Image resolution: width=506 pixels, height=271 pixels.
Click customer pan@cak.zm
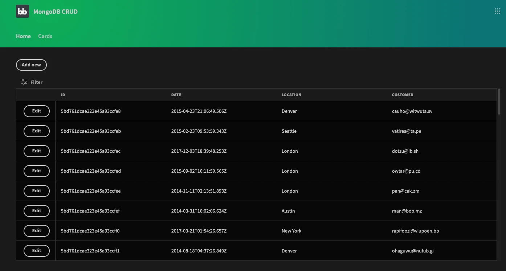[406, 191]
